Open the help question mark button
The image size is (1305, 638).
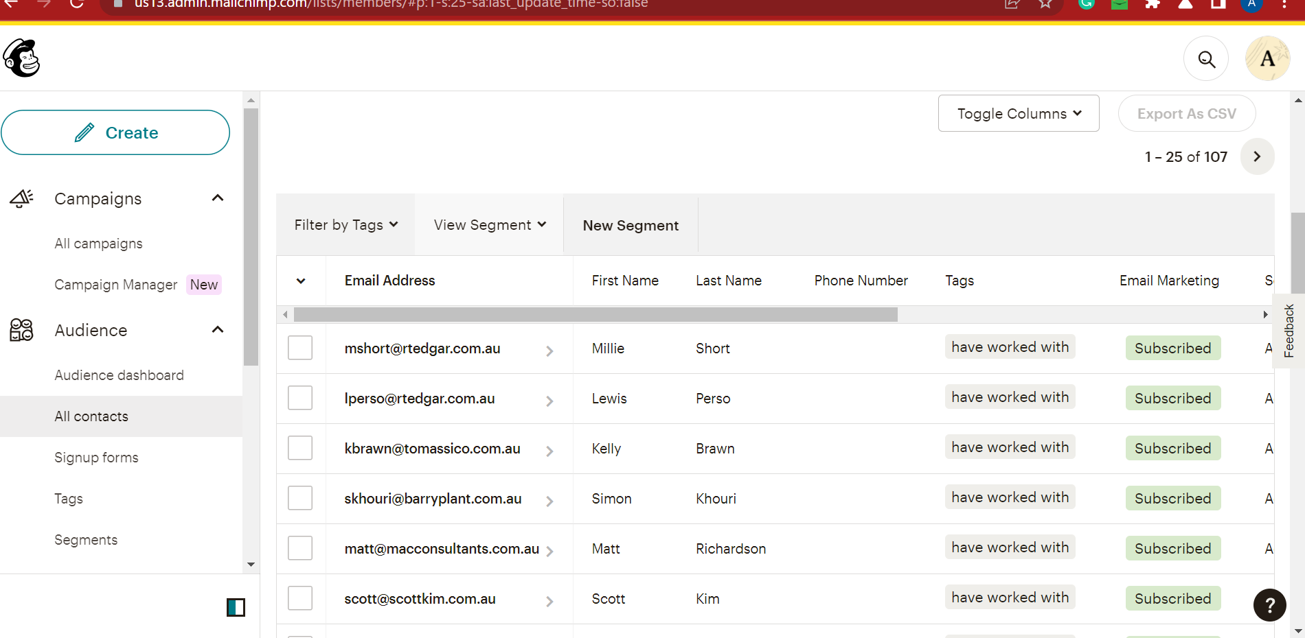coord(1269,605)
